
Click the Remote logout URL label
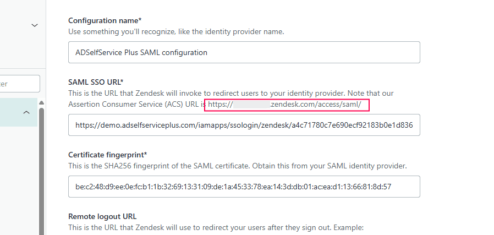102,216
